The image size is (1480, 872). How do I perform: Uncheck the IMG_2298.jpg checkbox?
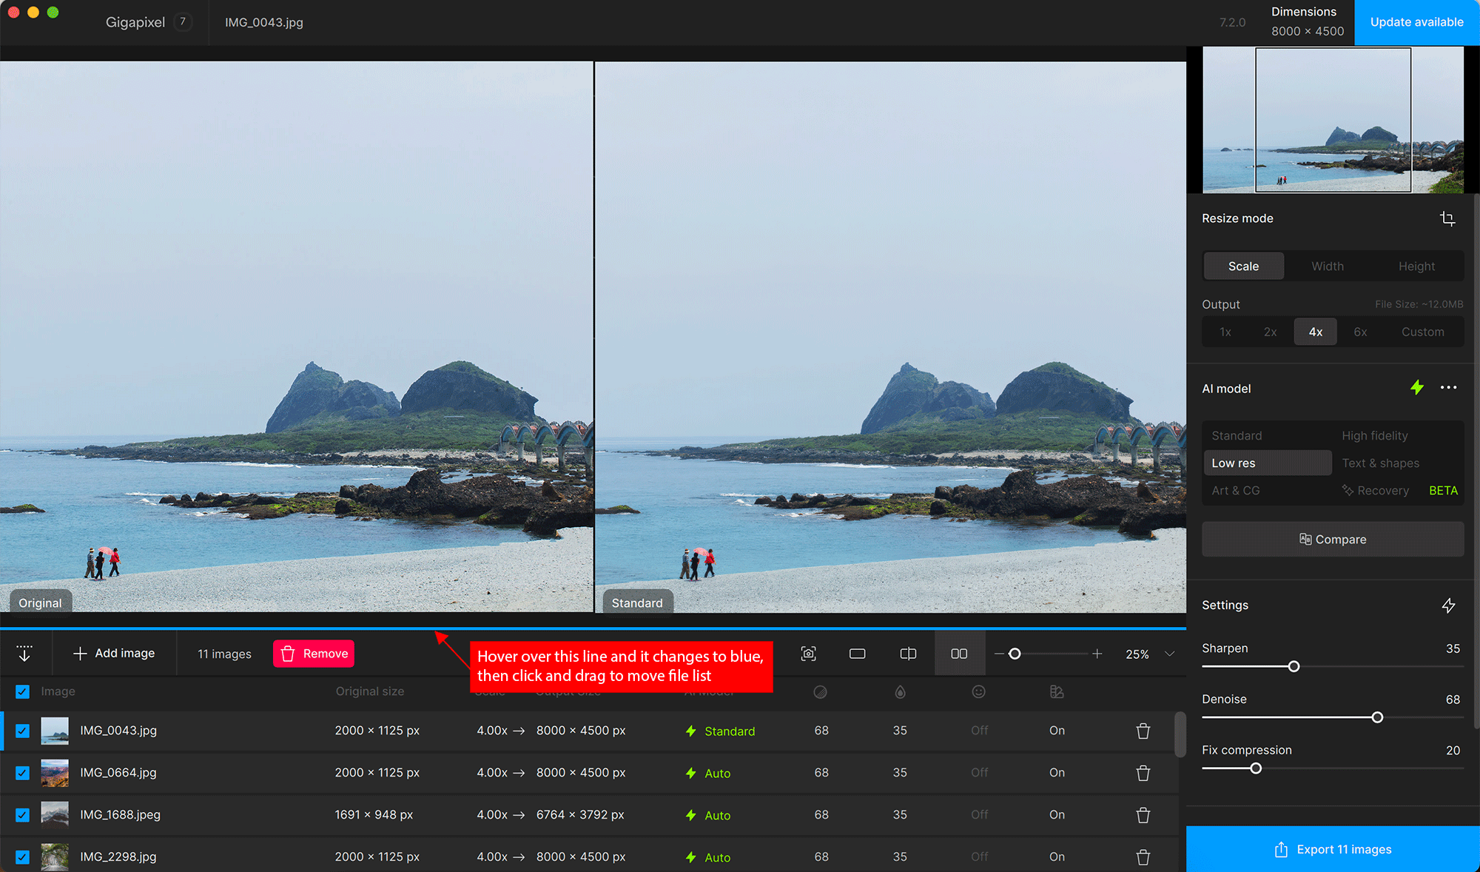pyautogui.click(x=23, y=857)
